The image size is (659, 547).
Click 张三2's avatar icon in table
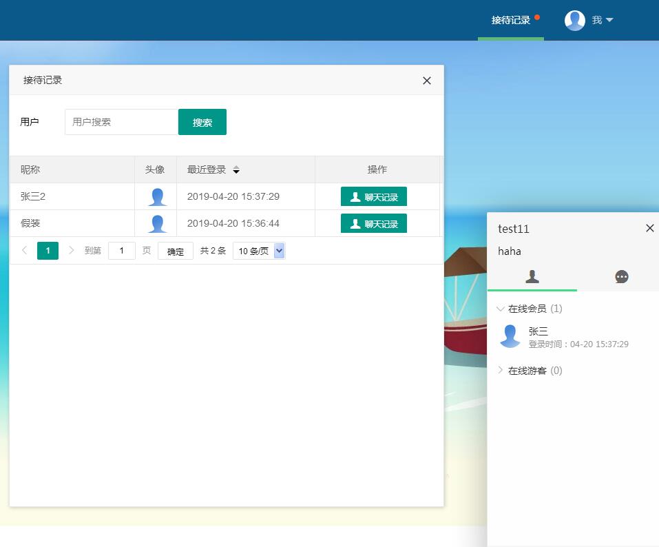coord(157,197)
